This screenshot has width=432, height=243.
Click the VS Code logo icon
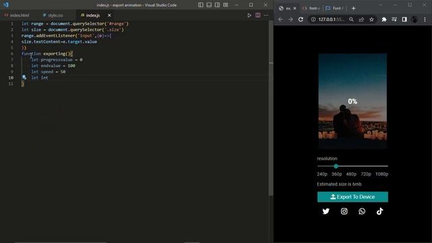pos(6,5)
